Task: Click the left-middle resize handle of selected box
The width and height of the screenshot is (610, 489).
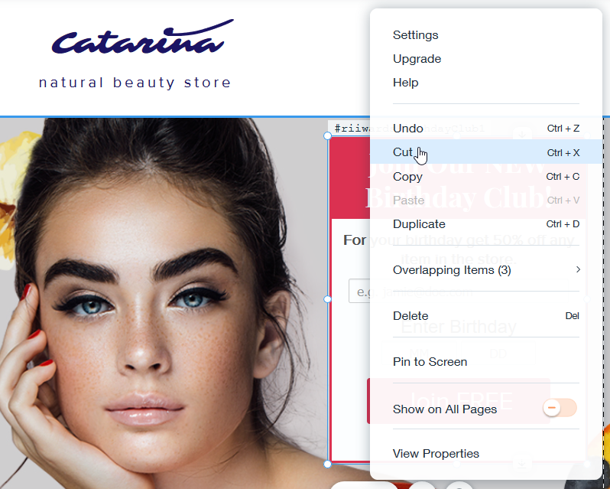Action: point(328,299)
